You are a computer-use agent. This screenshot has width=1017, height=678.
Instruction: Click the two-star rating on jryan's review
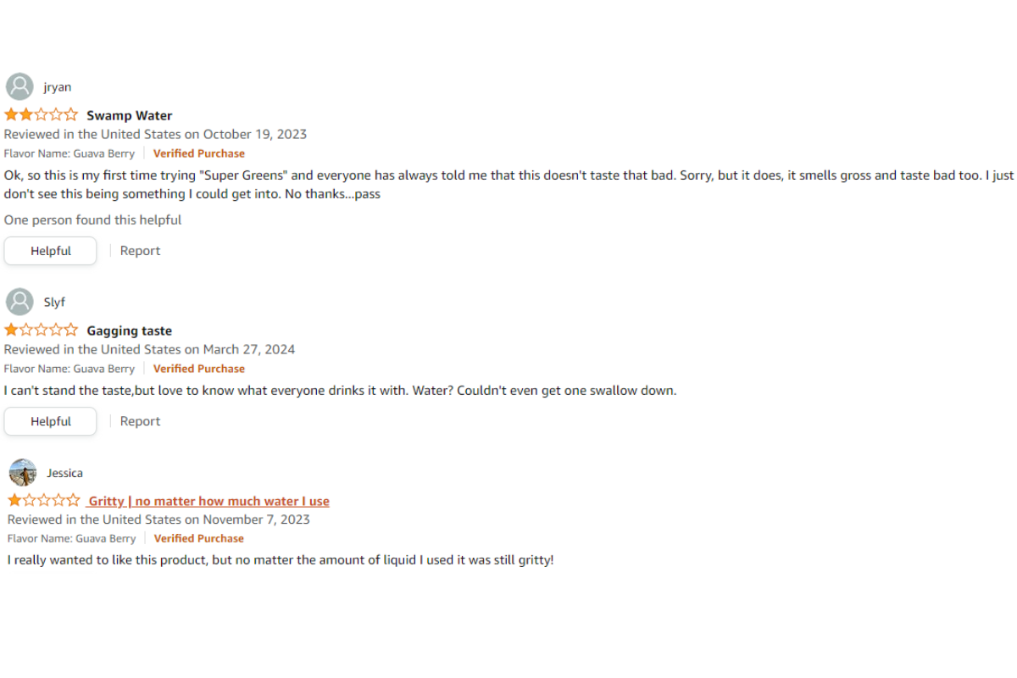click(41, 115)
